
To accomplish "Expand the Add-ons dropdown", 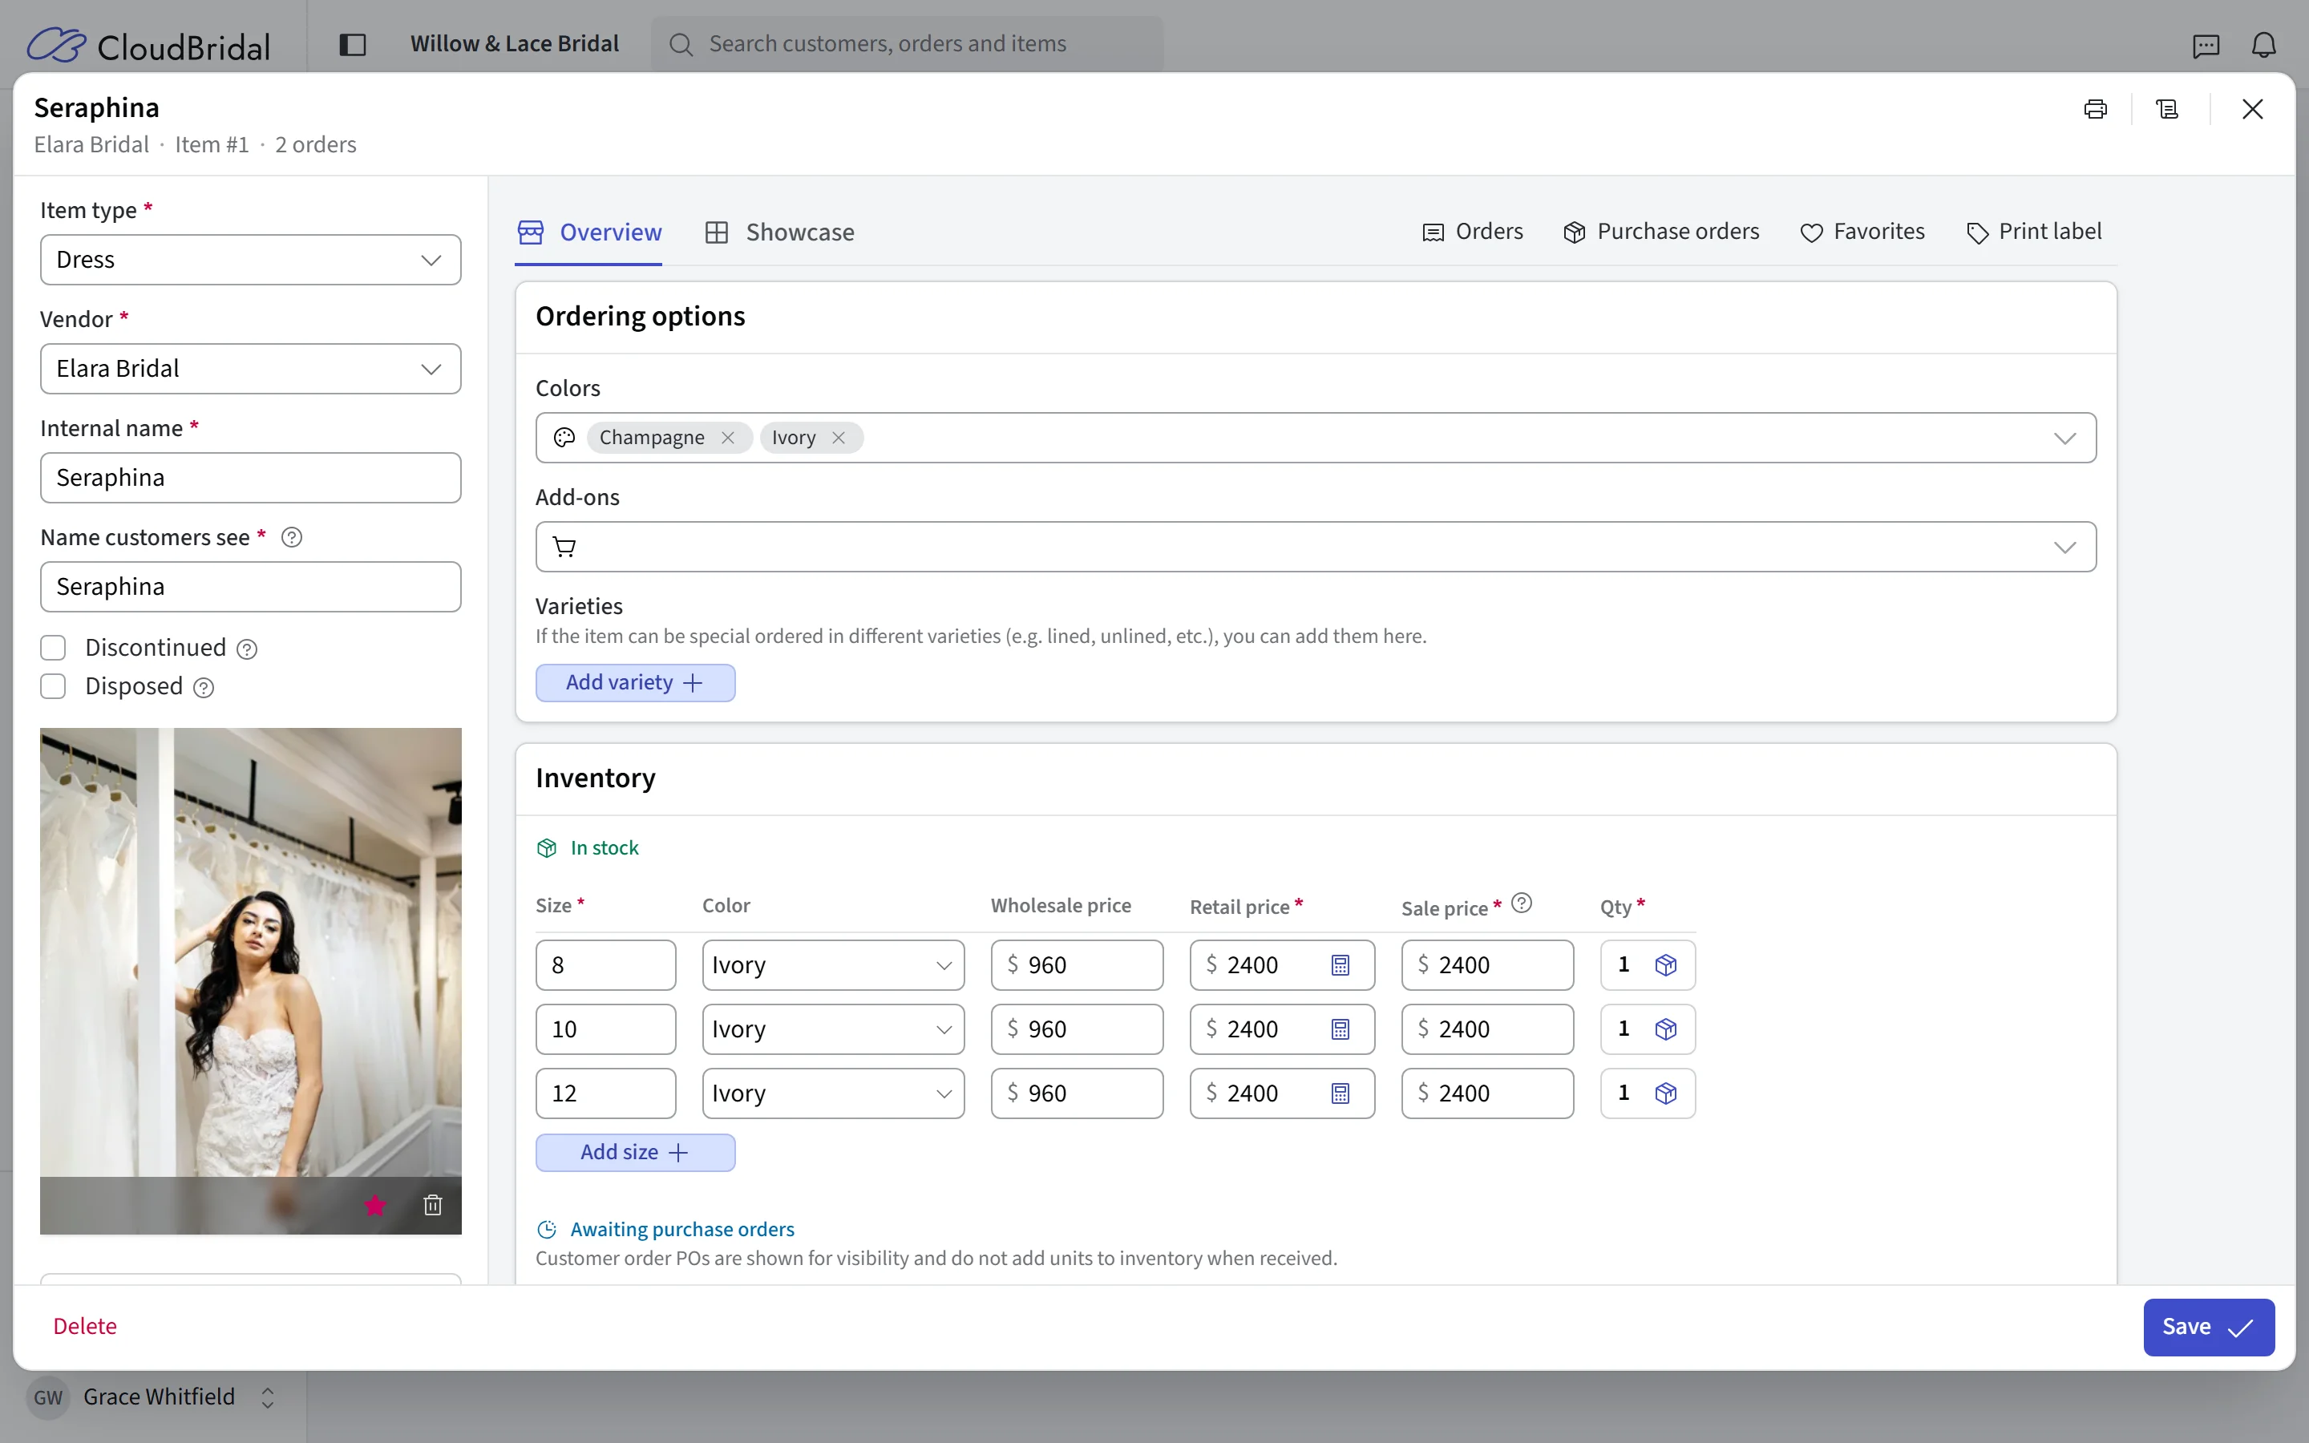I will 2064,547.
